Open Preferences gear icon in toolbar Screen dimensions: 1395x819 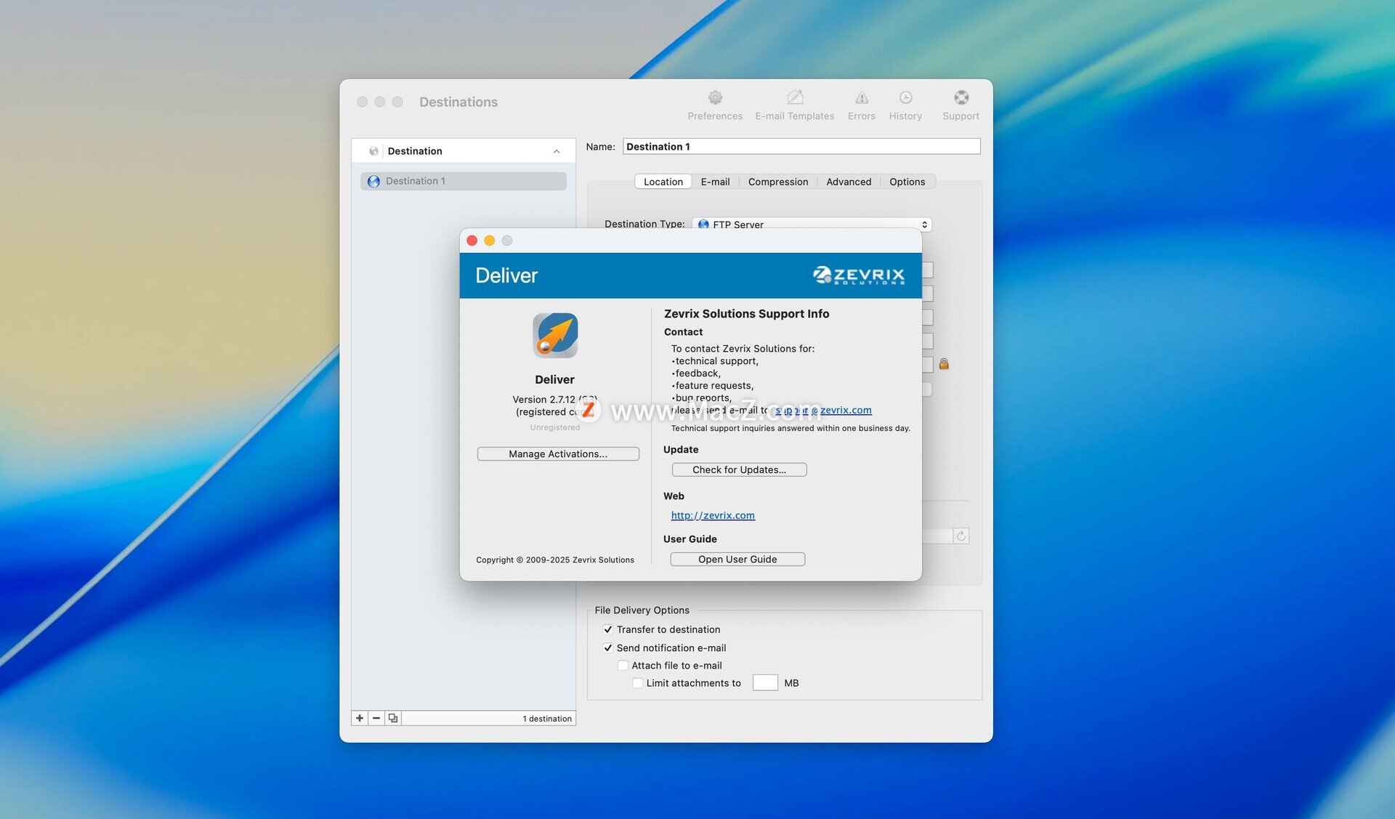click(715, 98)
